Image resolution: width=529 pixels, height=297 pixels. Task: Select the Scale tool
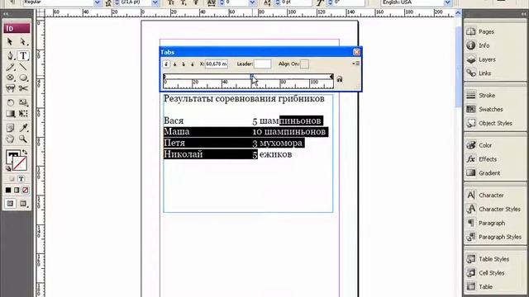point(23,102)
